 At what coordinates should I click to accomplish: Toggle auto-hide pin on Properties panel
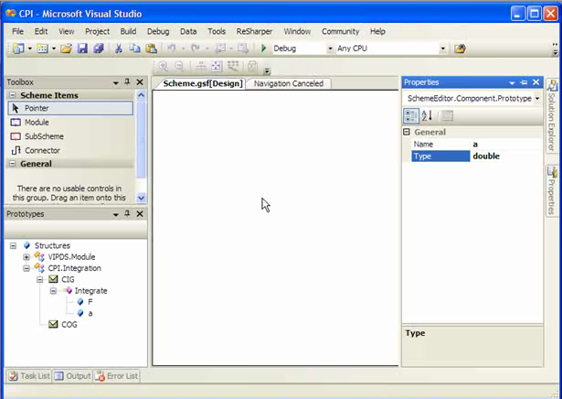(524, 82)
